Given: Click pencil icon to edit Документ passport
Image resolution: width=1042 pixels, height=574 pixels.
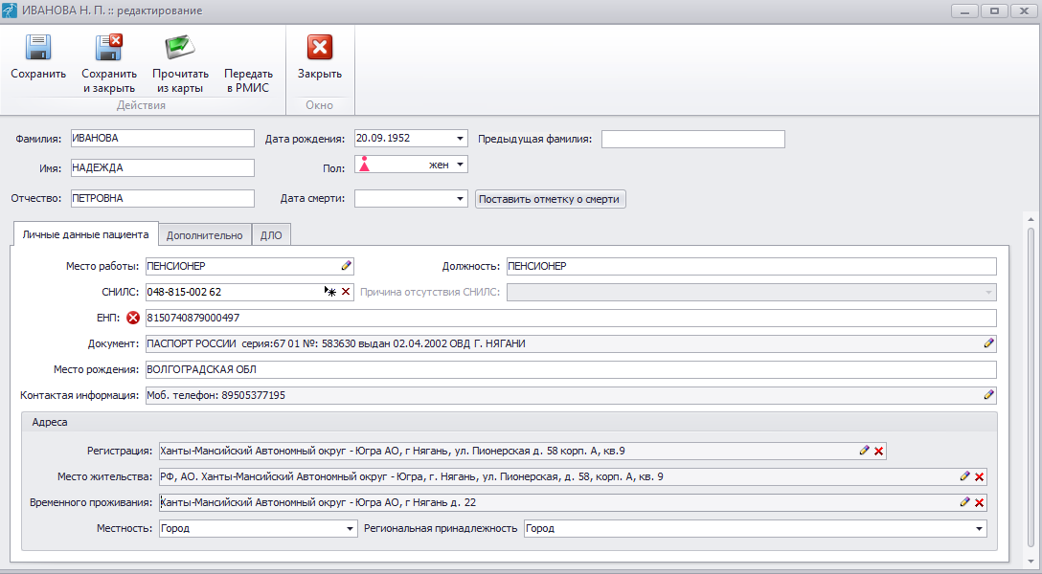Looking at the screenshot, I should 988,343.
